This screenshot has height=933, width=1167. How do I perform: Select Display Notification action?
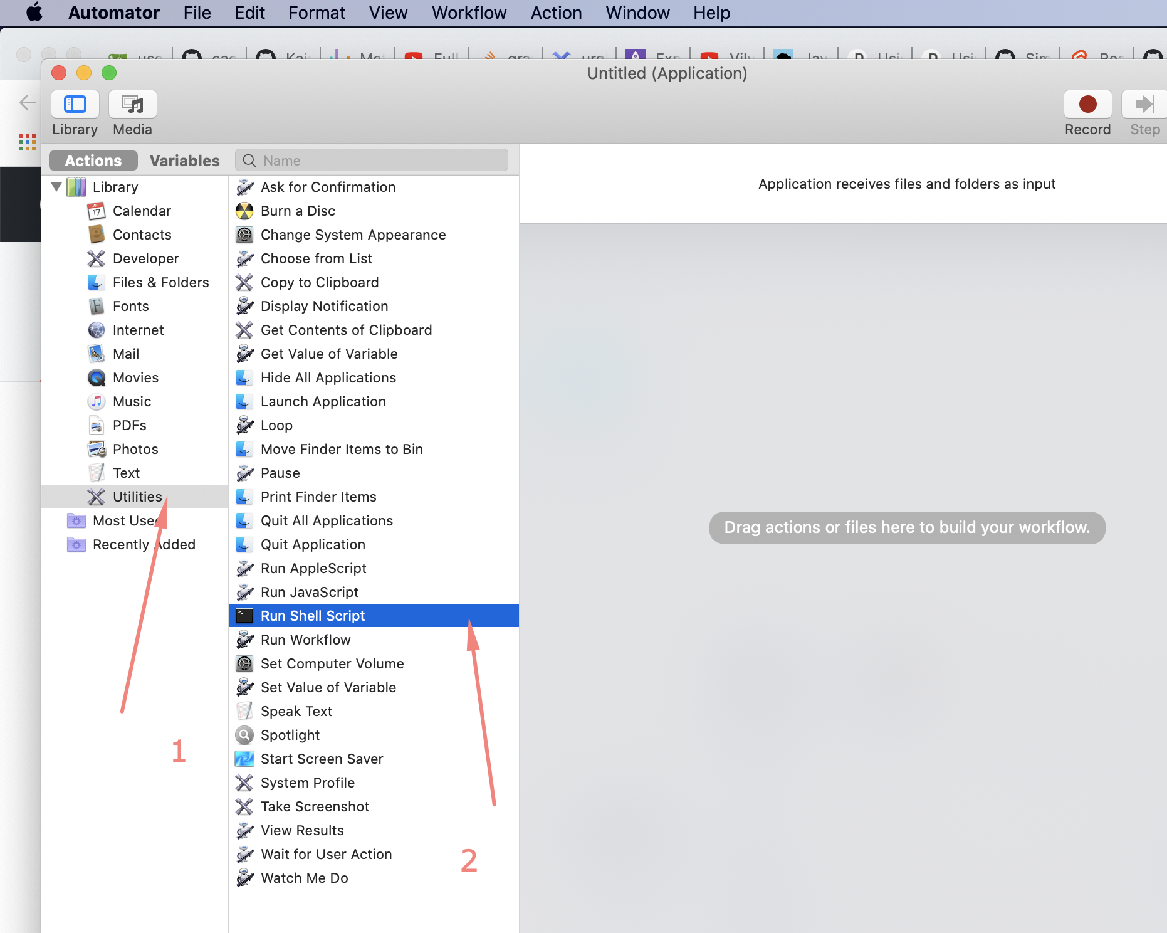tap(374, 306)
